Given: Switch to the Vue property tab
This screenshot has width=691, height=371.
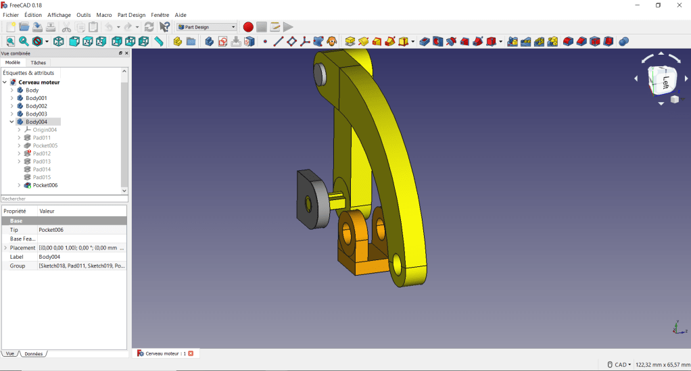Looking at the screenshot, I should click(x=9, y=353).
